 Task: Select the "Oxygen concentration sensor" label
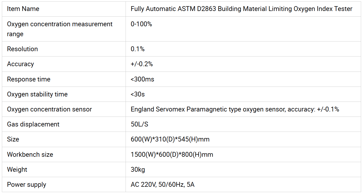49,109
